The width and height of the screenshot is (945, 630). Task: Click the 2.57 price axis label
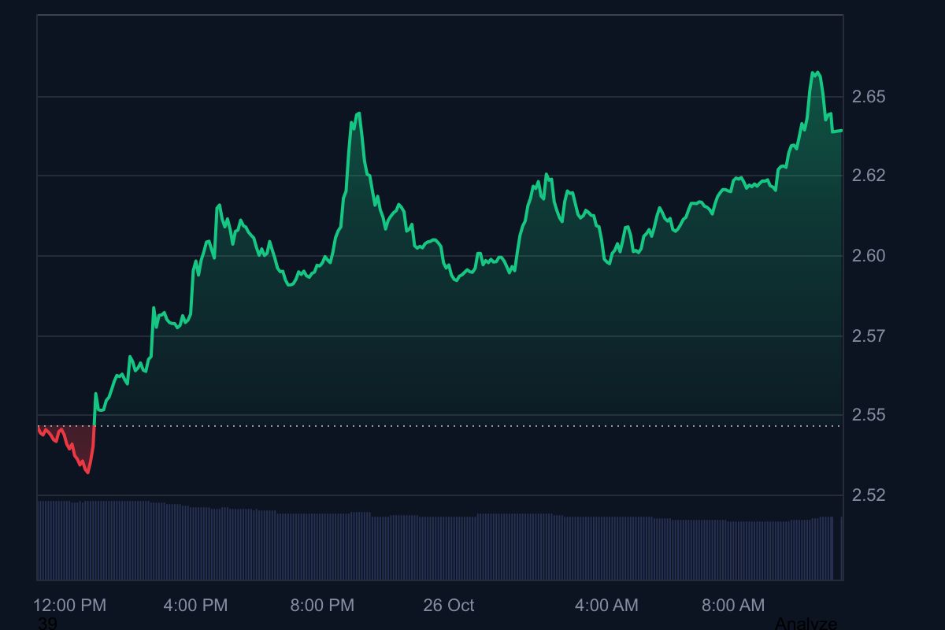(x=869, y=336)
